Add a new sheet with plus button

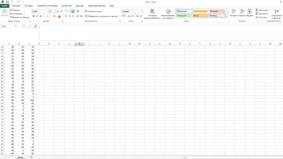click(x=31, y=157)
